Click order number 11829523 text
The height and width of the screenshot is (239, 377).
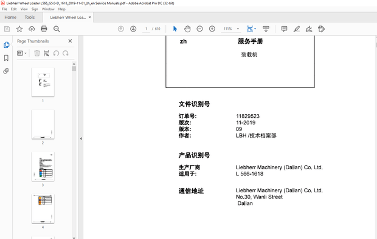click(x=247, y=116)
